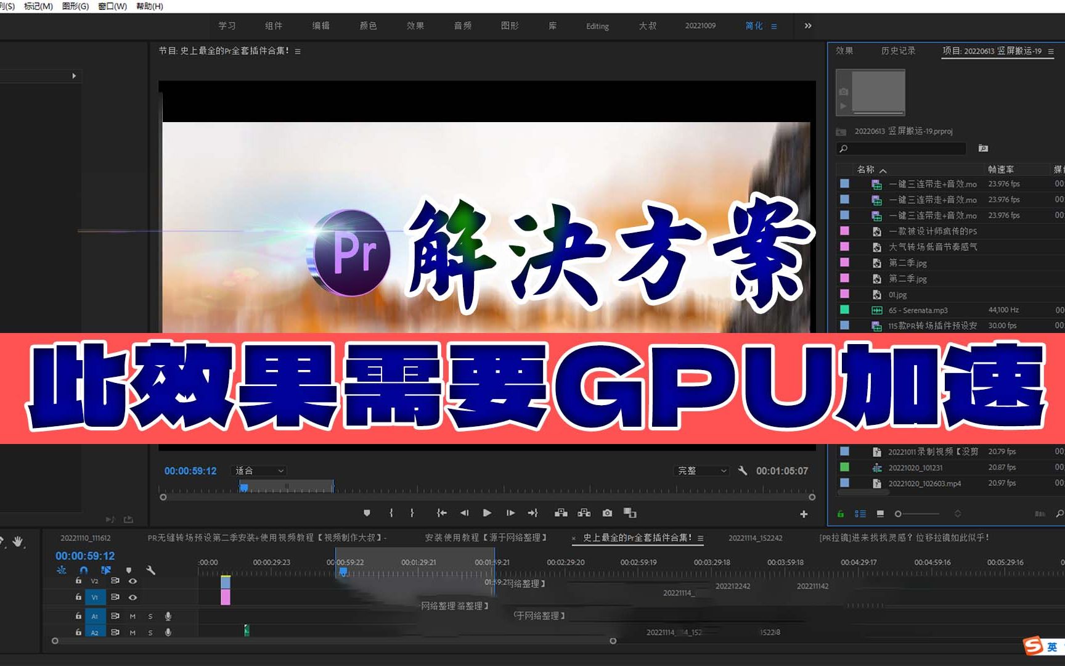Image resolution: width=1065 pixels, height=666 pixels.
Task: Solo the A1 audio track
Action: pos(150,616)
